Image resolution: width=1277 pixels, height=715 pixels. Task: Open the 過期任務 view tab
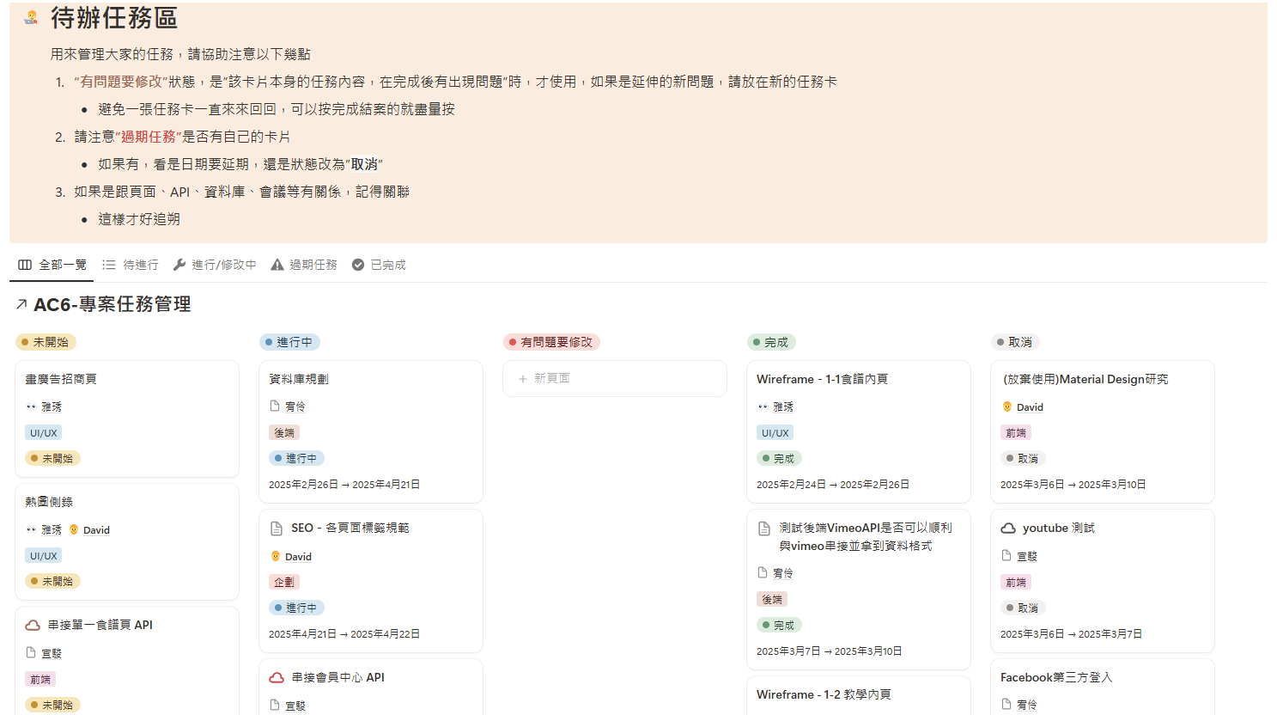point(304,265)
